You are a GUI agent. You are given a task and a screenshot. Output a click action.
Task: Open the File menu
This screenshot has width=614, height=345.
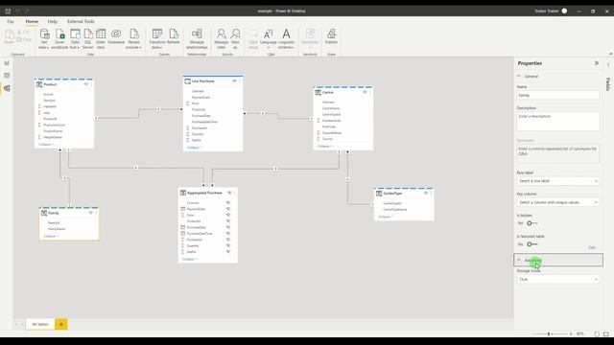[x=11, y=21]
